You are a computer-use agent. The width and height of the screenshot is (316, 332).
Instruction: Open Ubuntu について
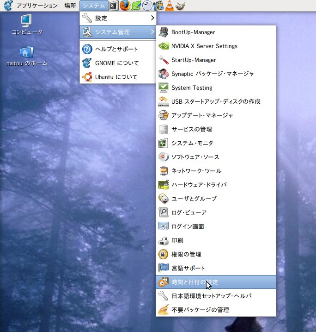118,77
